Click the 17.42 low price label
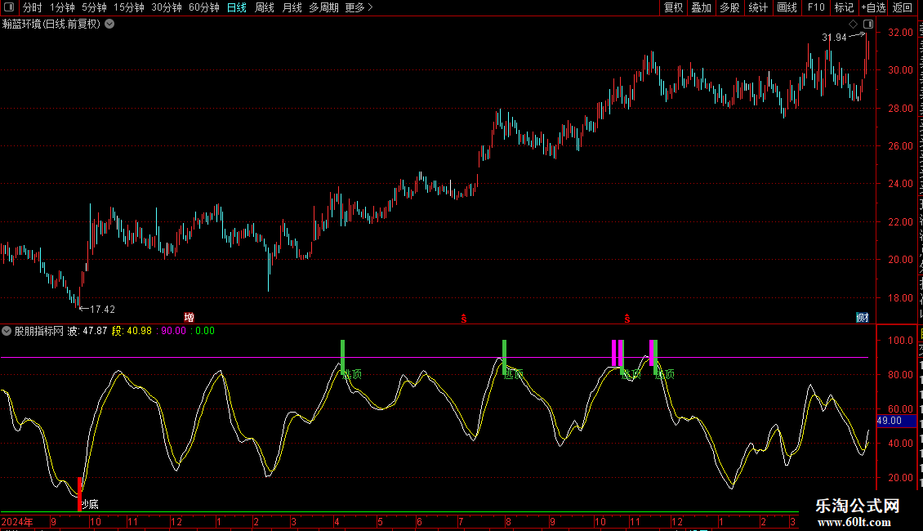 [x=102, y=309]
